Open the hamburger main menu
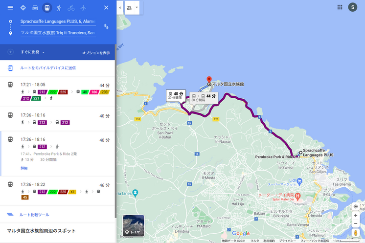The height and width of the screenshot is (243, 365). (x=10, y=8)
